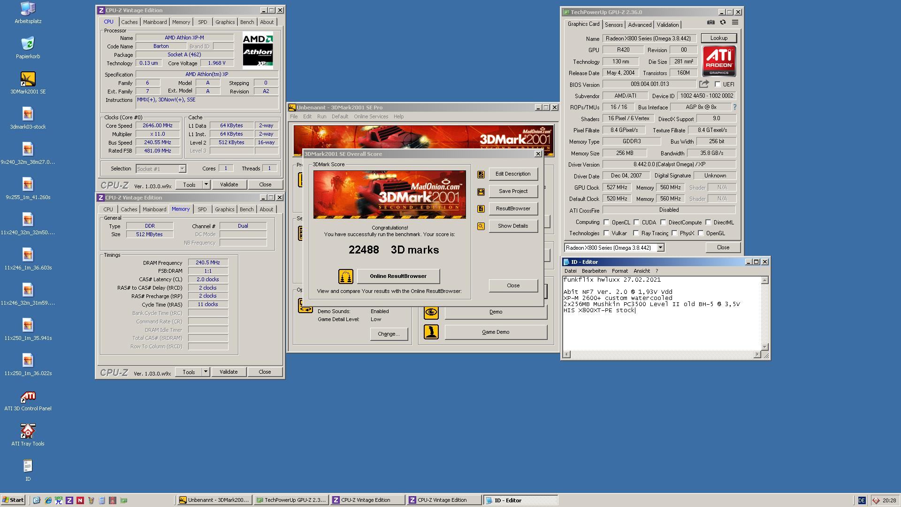Screen dimensions: 901x507
Task: Switch to TechPowerUp GPU-Z taskbar button
Action: [x=291, y=500]
